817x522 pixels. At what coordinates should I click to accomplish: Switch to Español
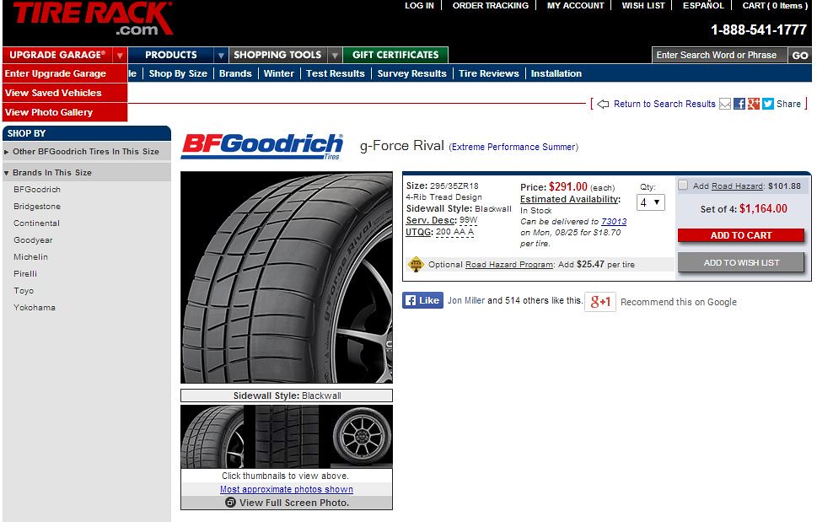(x=703, y=5)
